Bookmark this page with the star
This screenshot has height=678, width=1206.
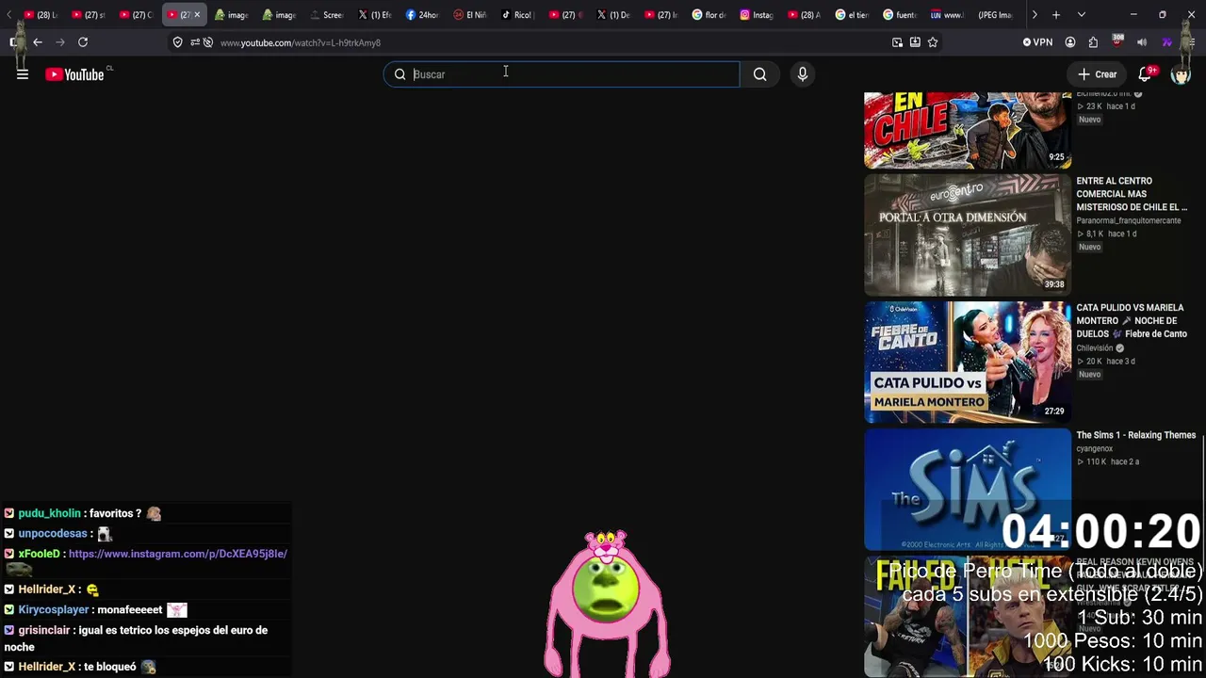point(933,42)
